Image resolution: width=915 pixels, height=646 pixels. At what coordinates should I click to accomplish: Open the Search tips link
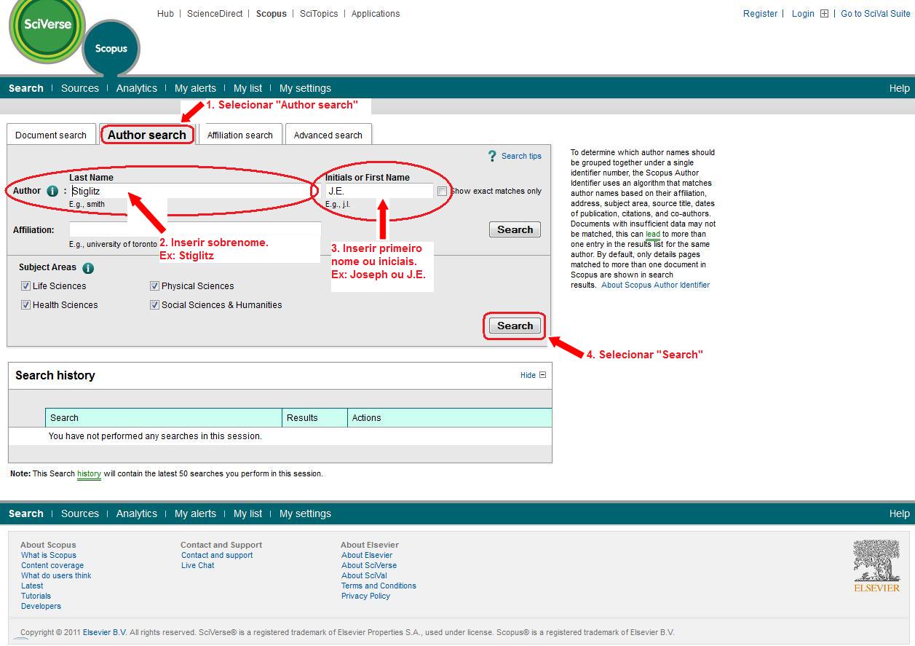click(521, 156)
